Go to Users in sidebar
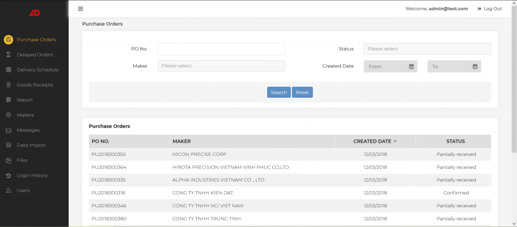The width and height of the screenshot is (517, 227). tap(23, 191)
